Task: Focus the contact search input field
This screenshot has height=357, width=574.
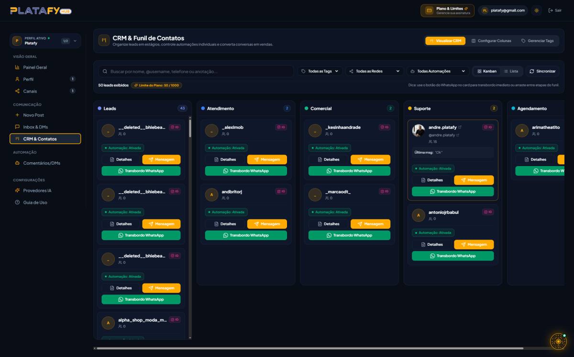Action: [196, 71]
